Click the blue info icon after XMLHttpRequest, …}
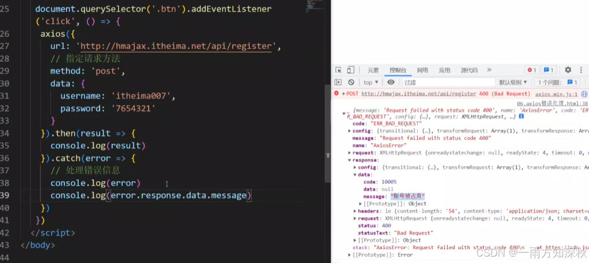 tap(521, 117)
